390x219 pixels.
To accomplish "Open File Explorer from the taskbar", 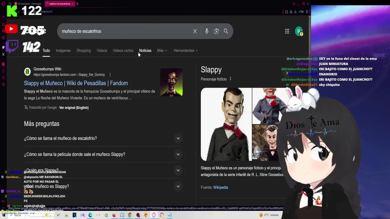I will tap(66, 215).
